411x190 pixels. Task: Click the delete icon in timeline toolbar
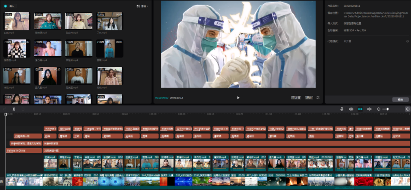23,109
